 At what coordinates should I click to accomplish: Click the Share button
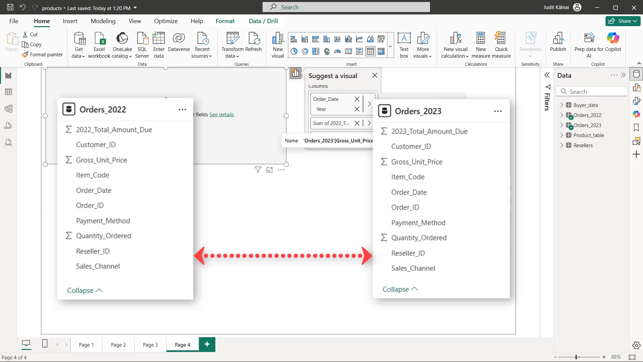coord(623,21)
